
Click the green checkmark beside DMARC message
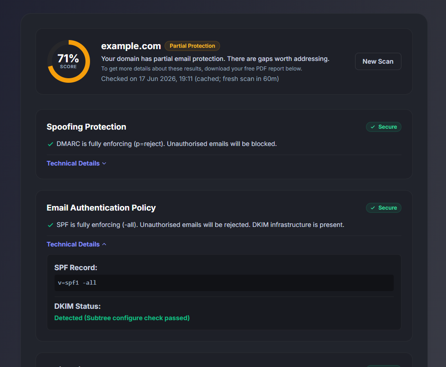50,144
